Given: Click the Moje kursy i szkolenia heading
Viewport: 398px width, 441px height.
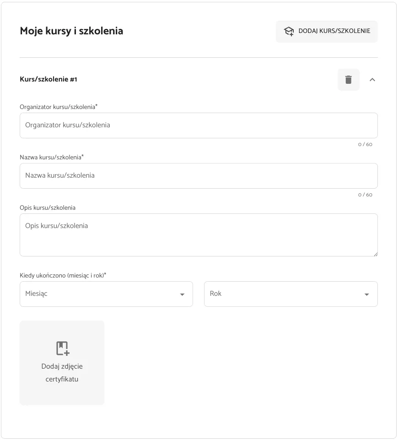Looking at the screenshot, I should (71, 31).
